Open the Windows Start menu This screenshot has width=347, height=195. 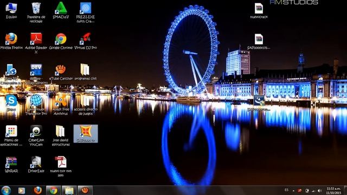click(6, 190)
